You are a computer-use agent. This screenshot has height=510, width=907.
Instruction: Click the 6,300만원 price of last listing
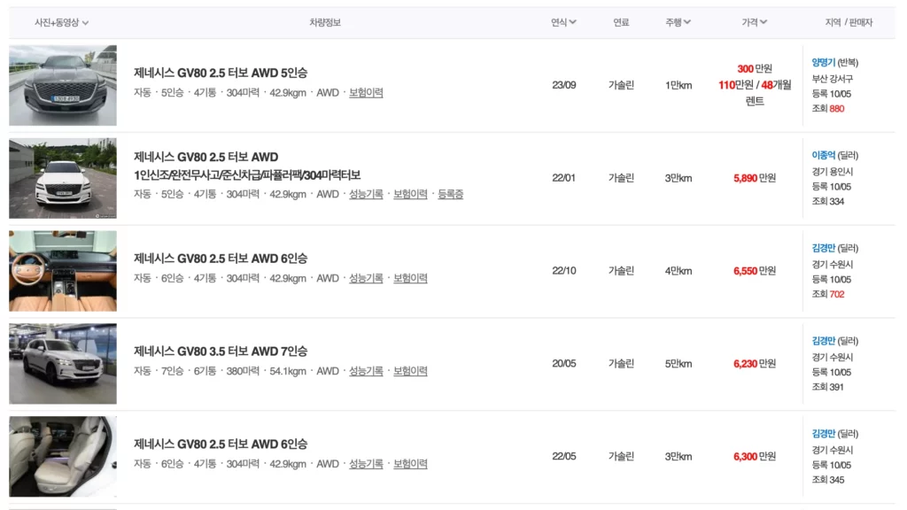(x=745, y=456)
